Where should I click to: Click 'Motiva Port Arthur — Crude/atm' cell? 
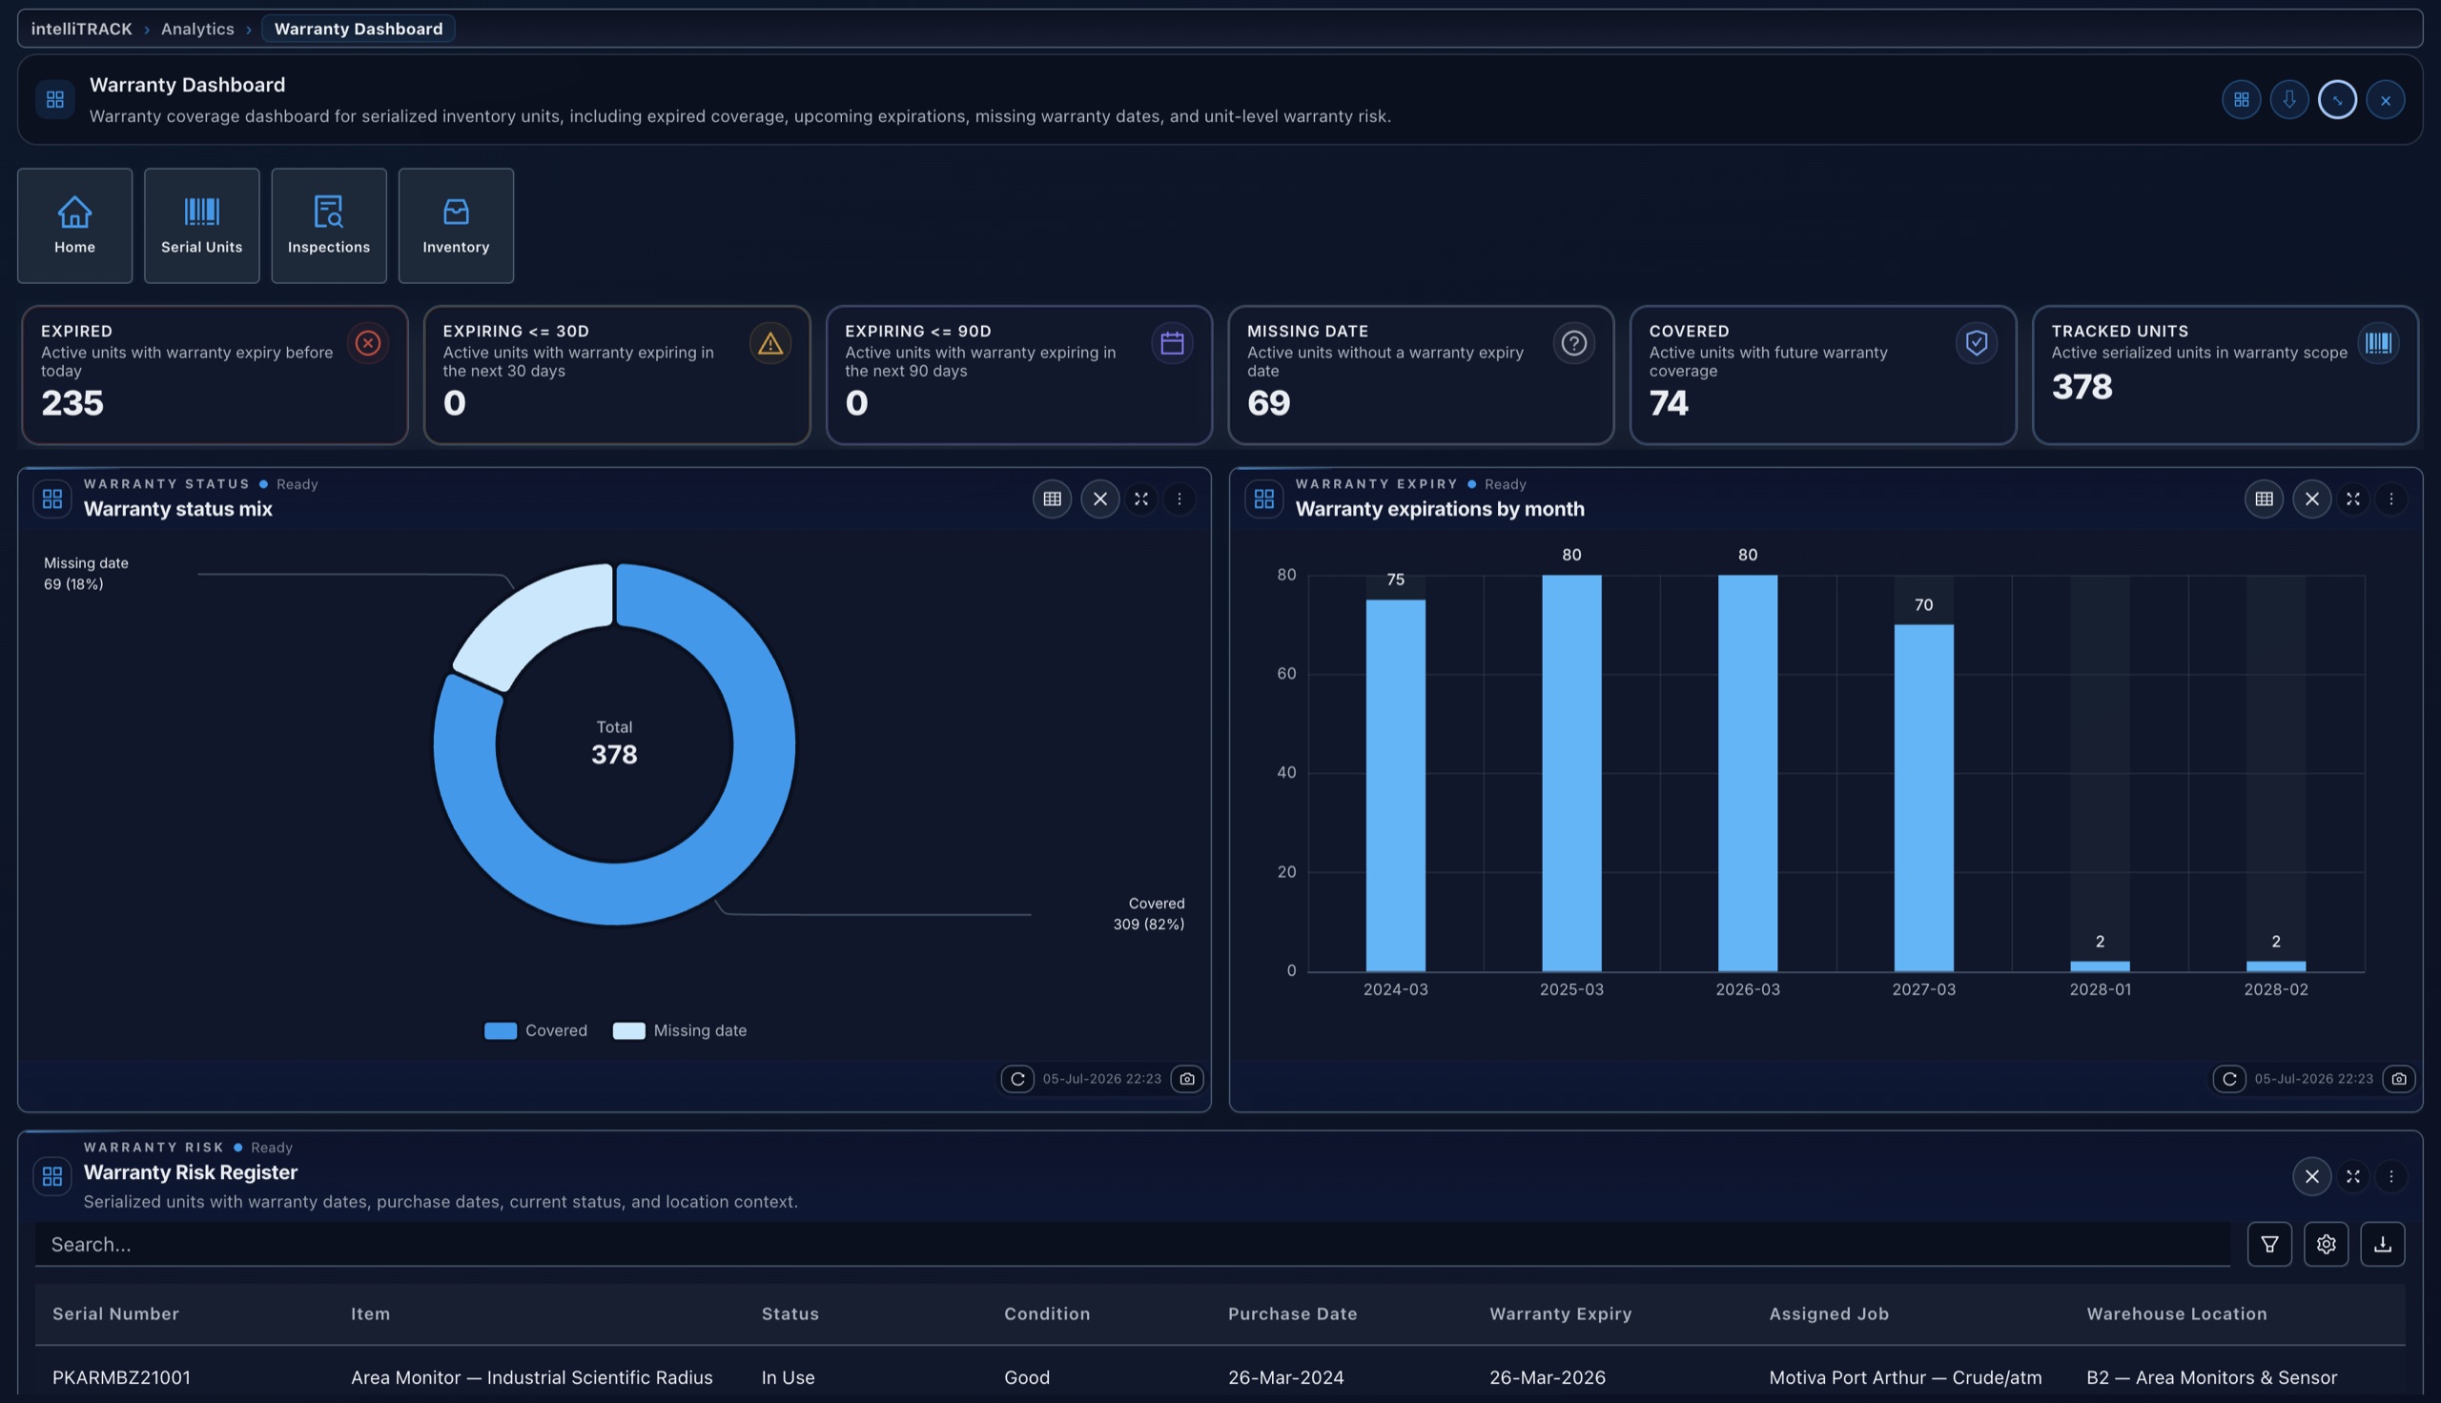pyautogui.click(x=1905, y=1378)
